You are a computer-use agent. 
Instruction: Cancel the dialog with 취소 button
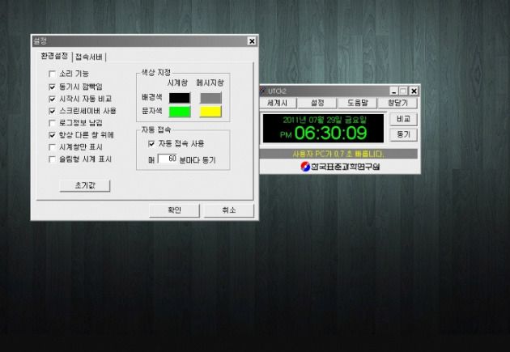(x=228, y=210)
